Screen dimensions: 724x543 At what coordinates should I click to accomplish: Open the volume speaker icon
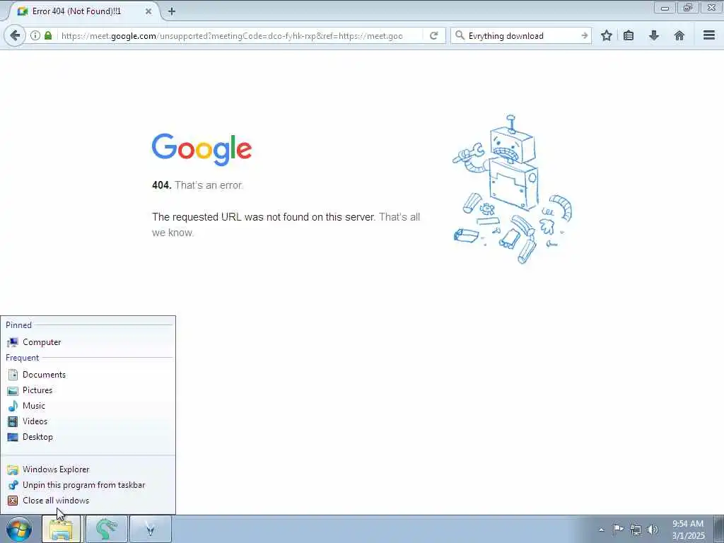653,530
